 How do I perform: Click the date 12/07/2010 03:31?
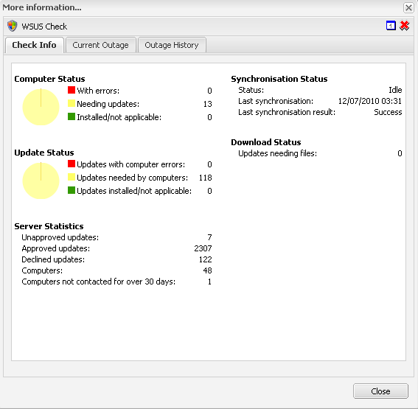(370, 101)
